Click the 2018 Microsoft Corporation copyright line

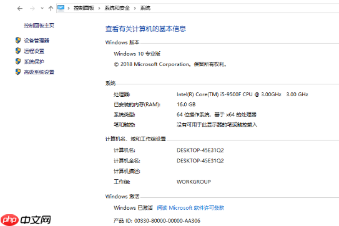pos(170,64)
